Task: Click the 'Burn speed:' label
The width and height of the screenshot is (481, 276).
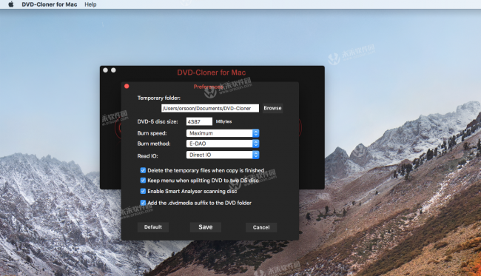Action: (x=152, y=133)
